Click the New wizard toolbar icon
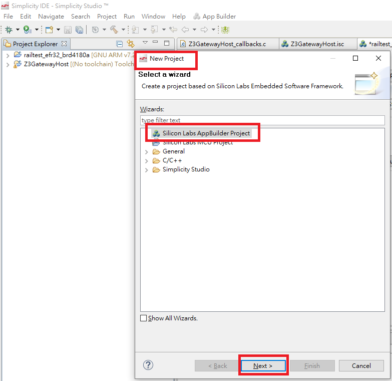 pyautogui.click(x=49, y=30)
